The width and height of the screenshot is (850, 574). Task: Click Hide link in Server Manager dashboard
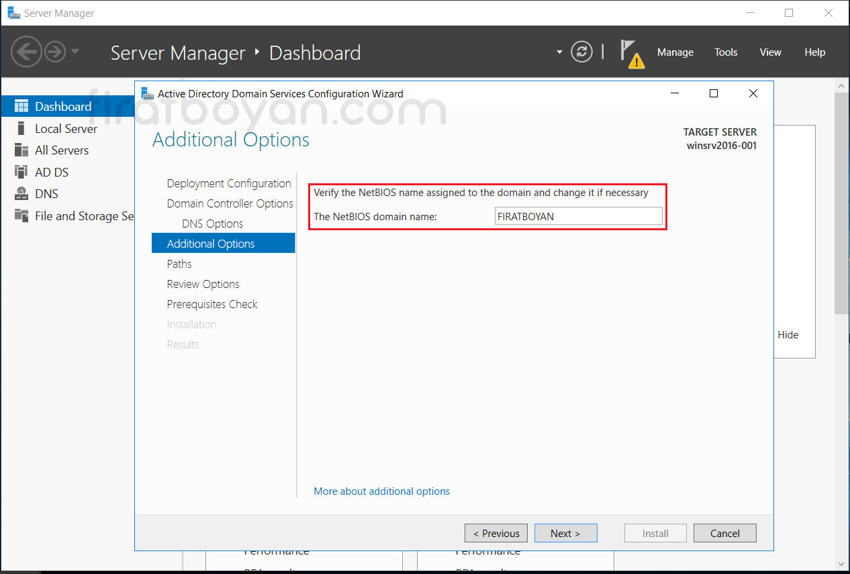point(788,334)
